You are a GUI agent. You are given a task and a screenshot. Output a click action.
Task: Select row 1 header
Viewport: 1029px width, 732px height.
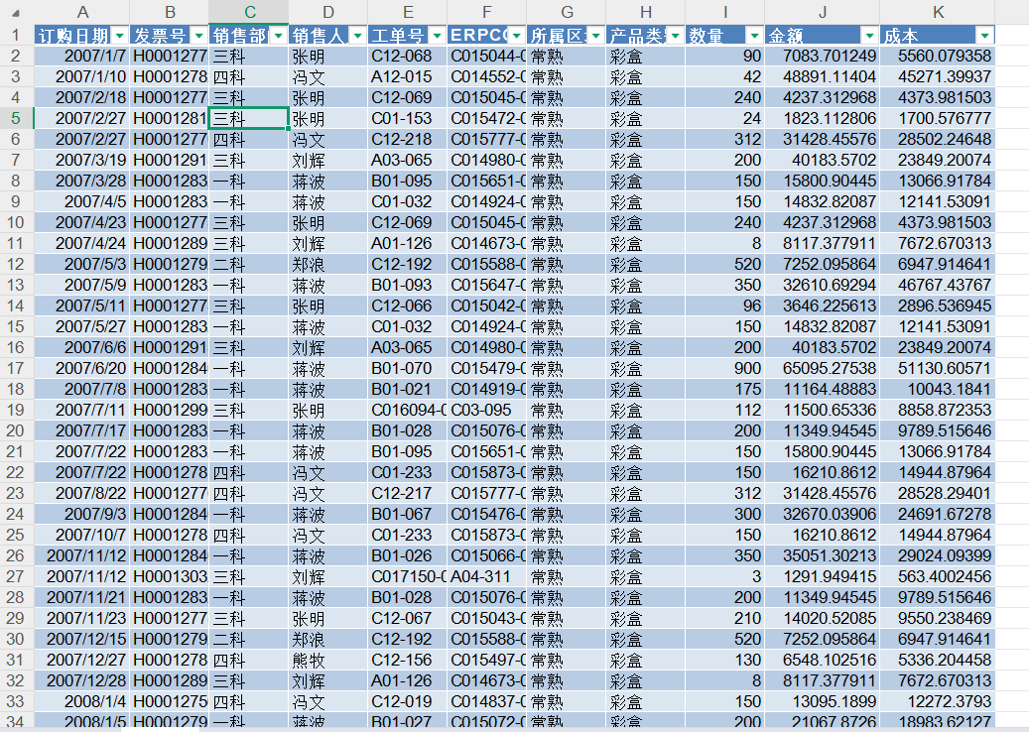(16, 36)
